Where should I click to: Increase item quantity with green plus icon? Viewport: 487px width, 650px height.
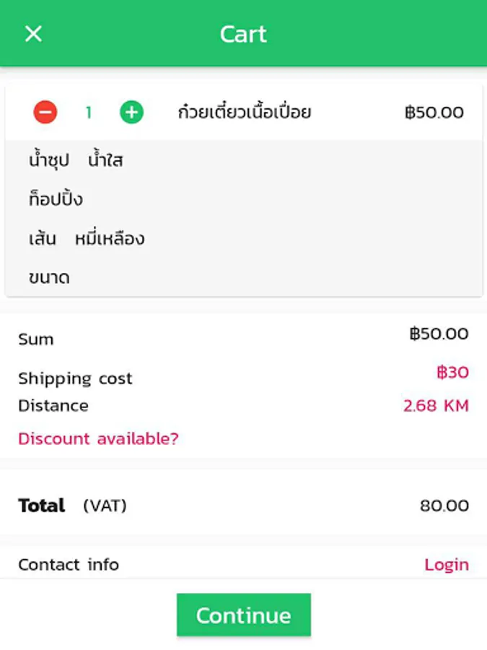point(132,113)
